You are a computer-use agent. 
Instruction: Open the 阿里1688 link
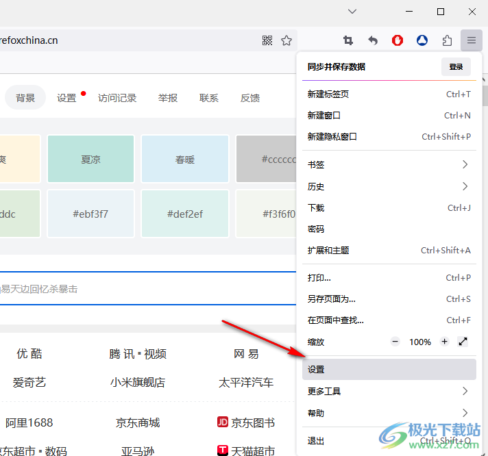point(29,422)
